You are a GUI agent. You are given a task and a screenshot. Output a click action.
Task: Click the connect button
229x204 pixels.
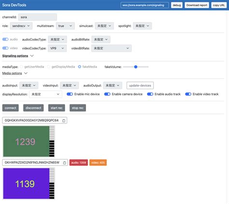point(11,108)
